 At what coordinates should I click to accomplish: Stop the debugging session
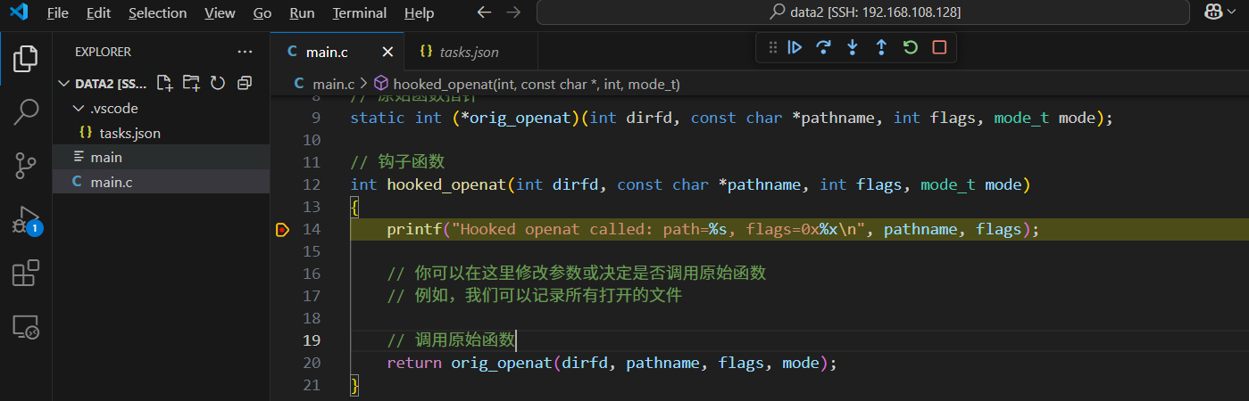click(939, 48)
